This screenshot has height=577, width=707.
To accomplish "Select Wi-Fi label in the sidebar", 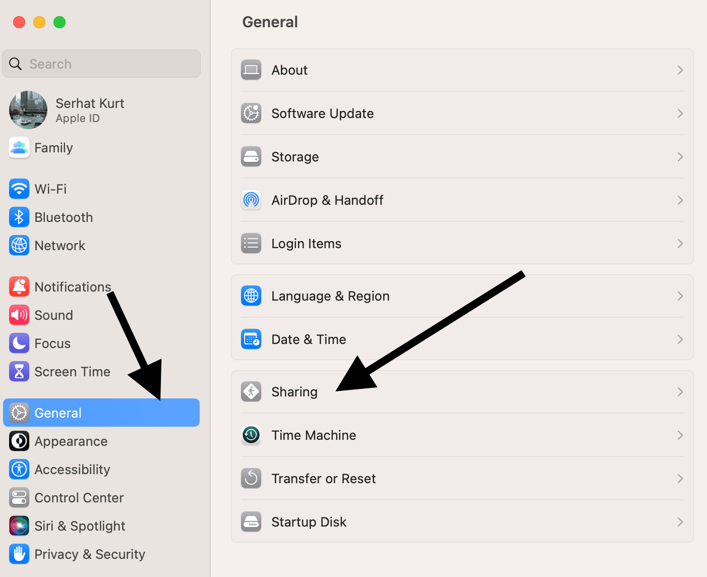I will (50, 189).
